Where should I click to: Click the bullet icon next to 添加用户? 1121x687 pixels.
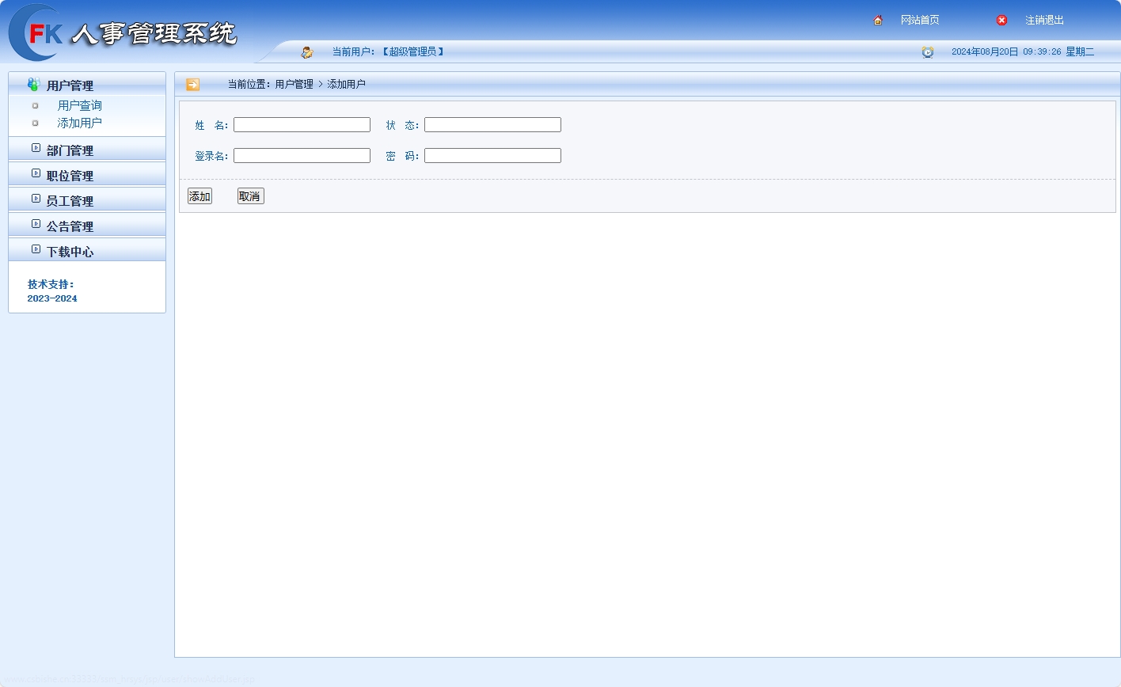click(35, 123)
